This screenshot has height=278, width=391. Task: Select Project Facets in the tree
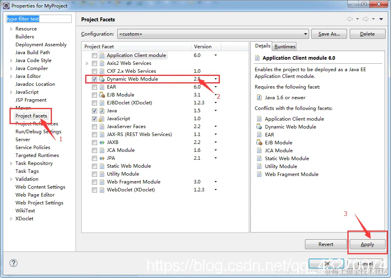(31, 116)
